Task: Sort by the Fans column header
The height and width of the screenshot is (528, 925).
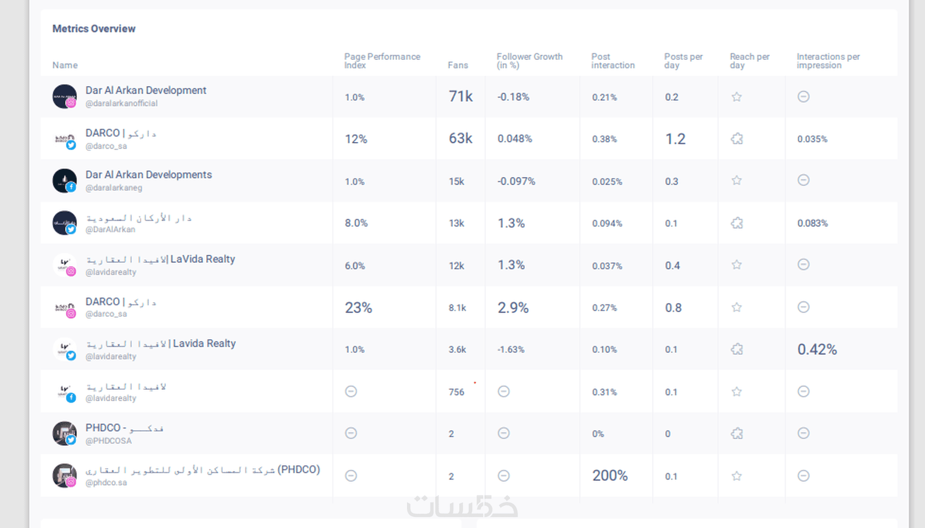Action: click(458, 65)
